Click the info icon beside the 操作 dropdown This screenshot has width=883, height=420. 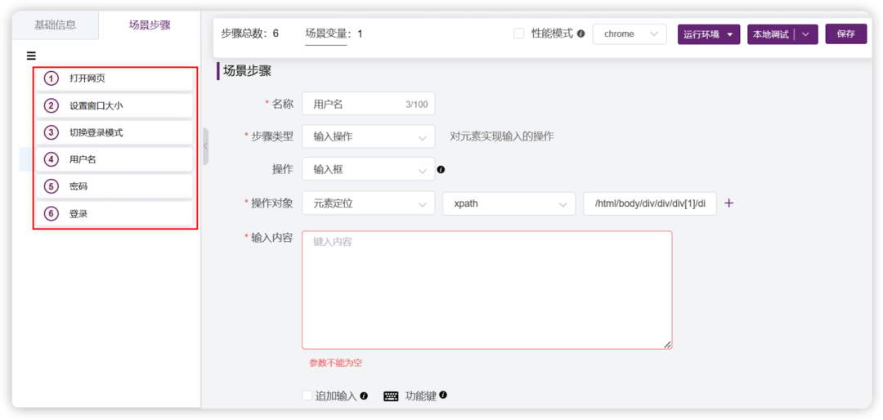(441, 169)
